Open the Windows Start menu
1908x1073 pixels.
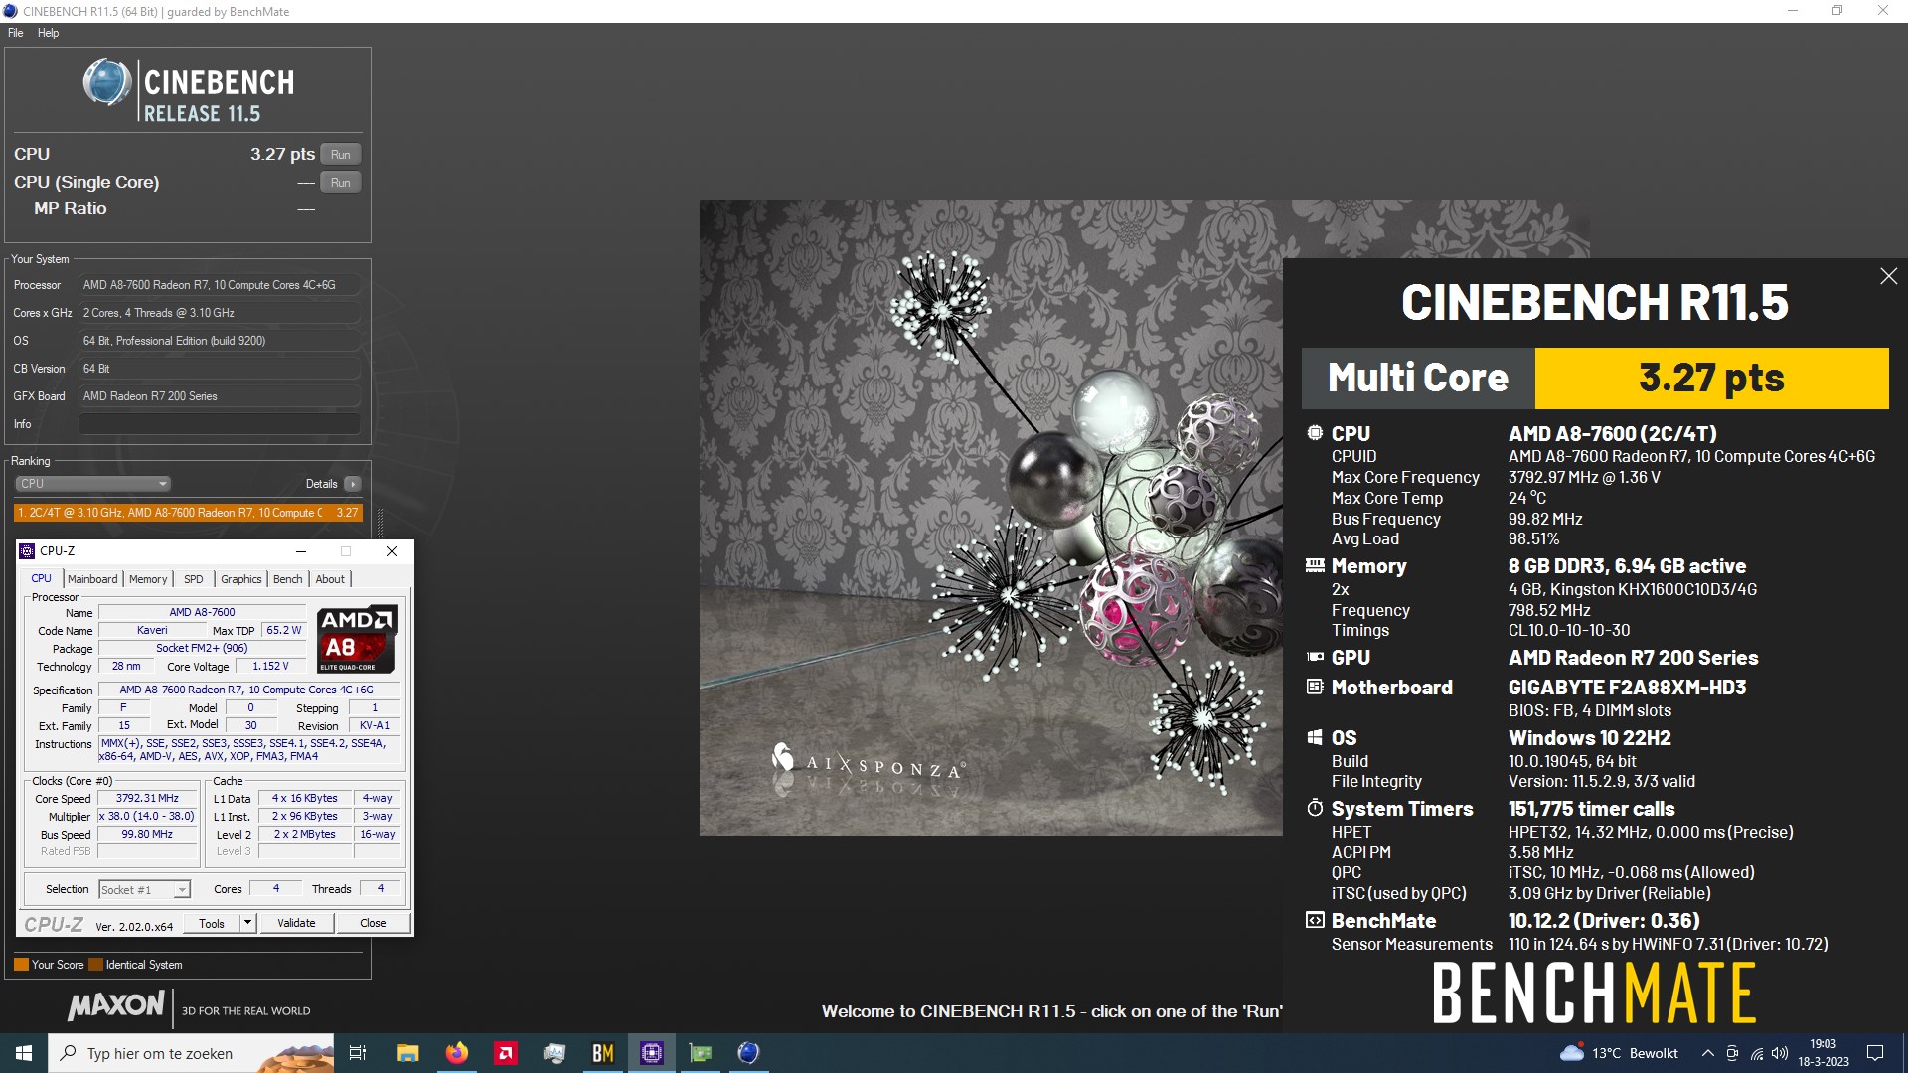tap(24, 1053)
